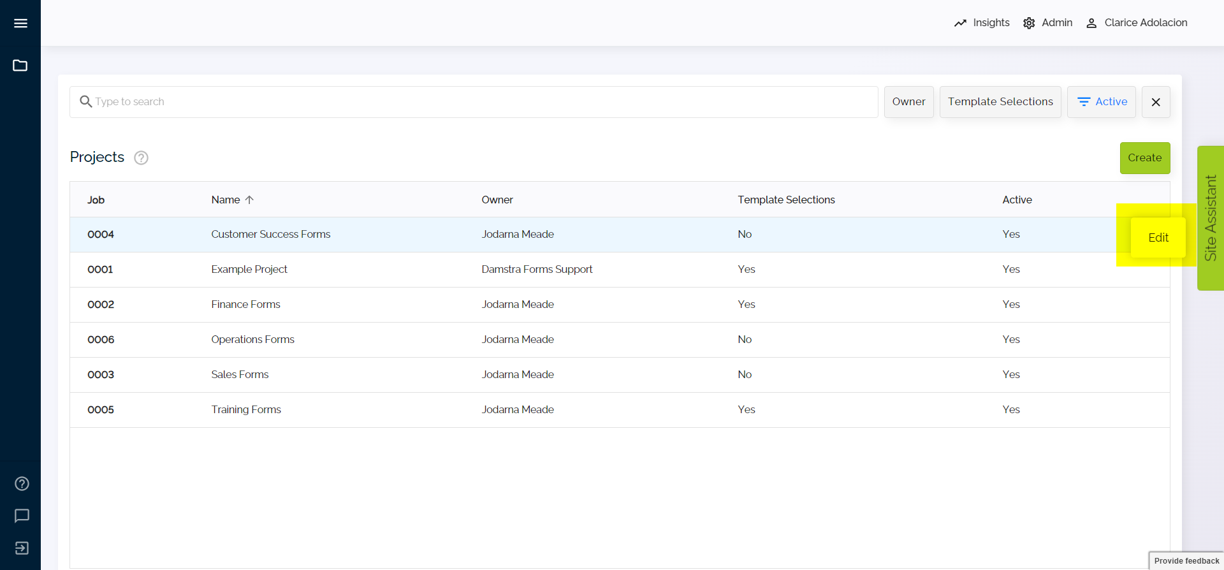The image size is (1224, 570).
Task: Clear filters with the X button
Action: click(1155, 102)
